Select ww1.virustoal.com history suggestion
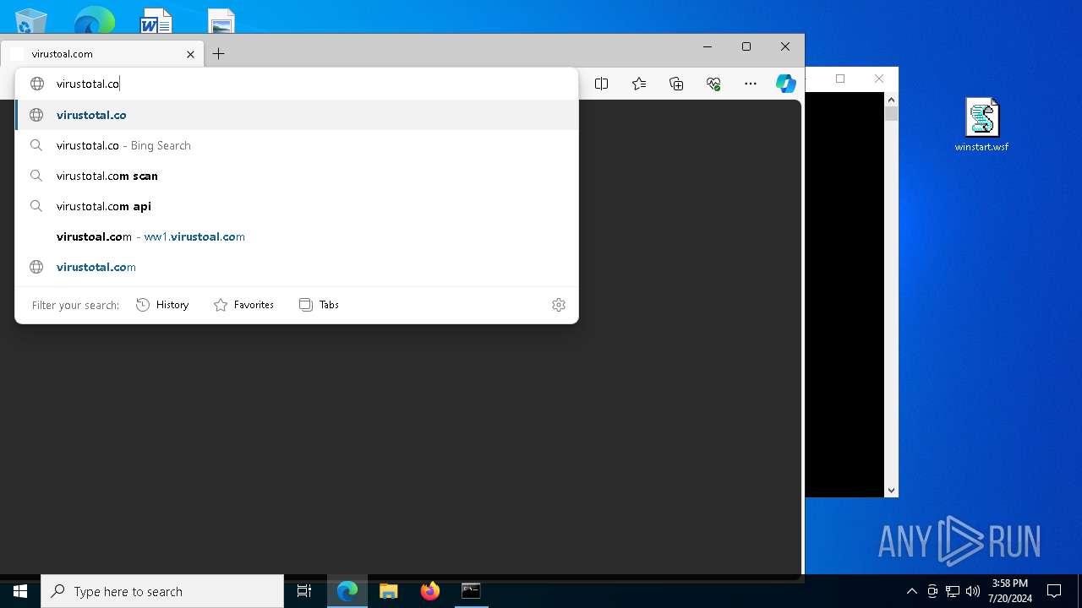The width and height of the screenshot is (1082, 608). click(297, 236)
